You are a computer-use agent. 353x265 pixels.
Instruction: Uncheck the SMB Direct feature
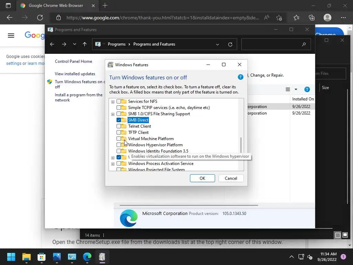tap(119, 120)
